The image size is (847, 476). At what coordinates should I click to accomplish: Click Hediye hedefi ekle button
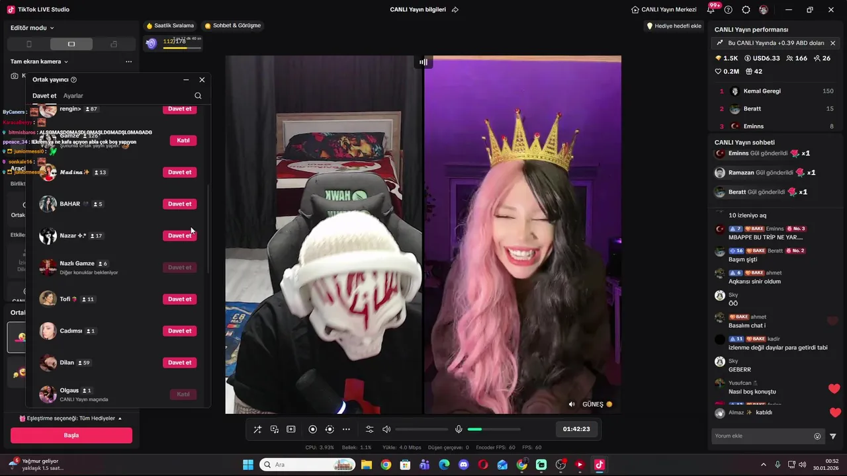pyautogui.click(x=674, y=26)
